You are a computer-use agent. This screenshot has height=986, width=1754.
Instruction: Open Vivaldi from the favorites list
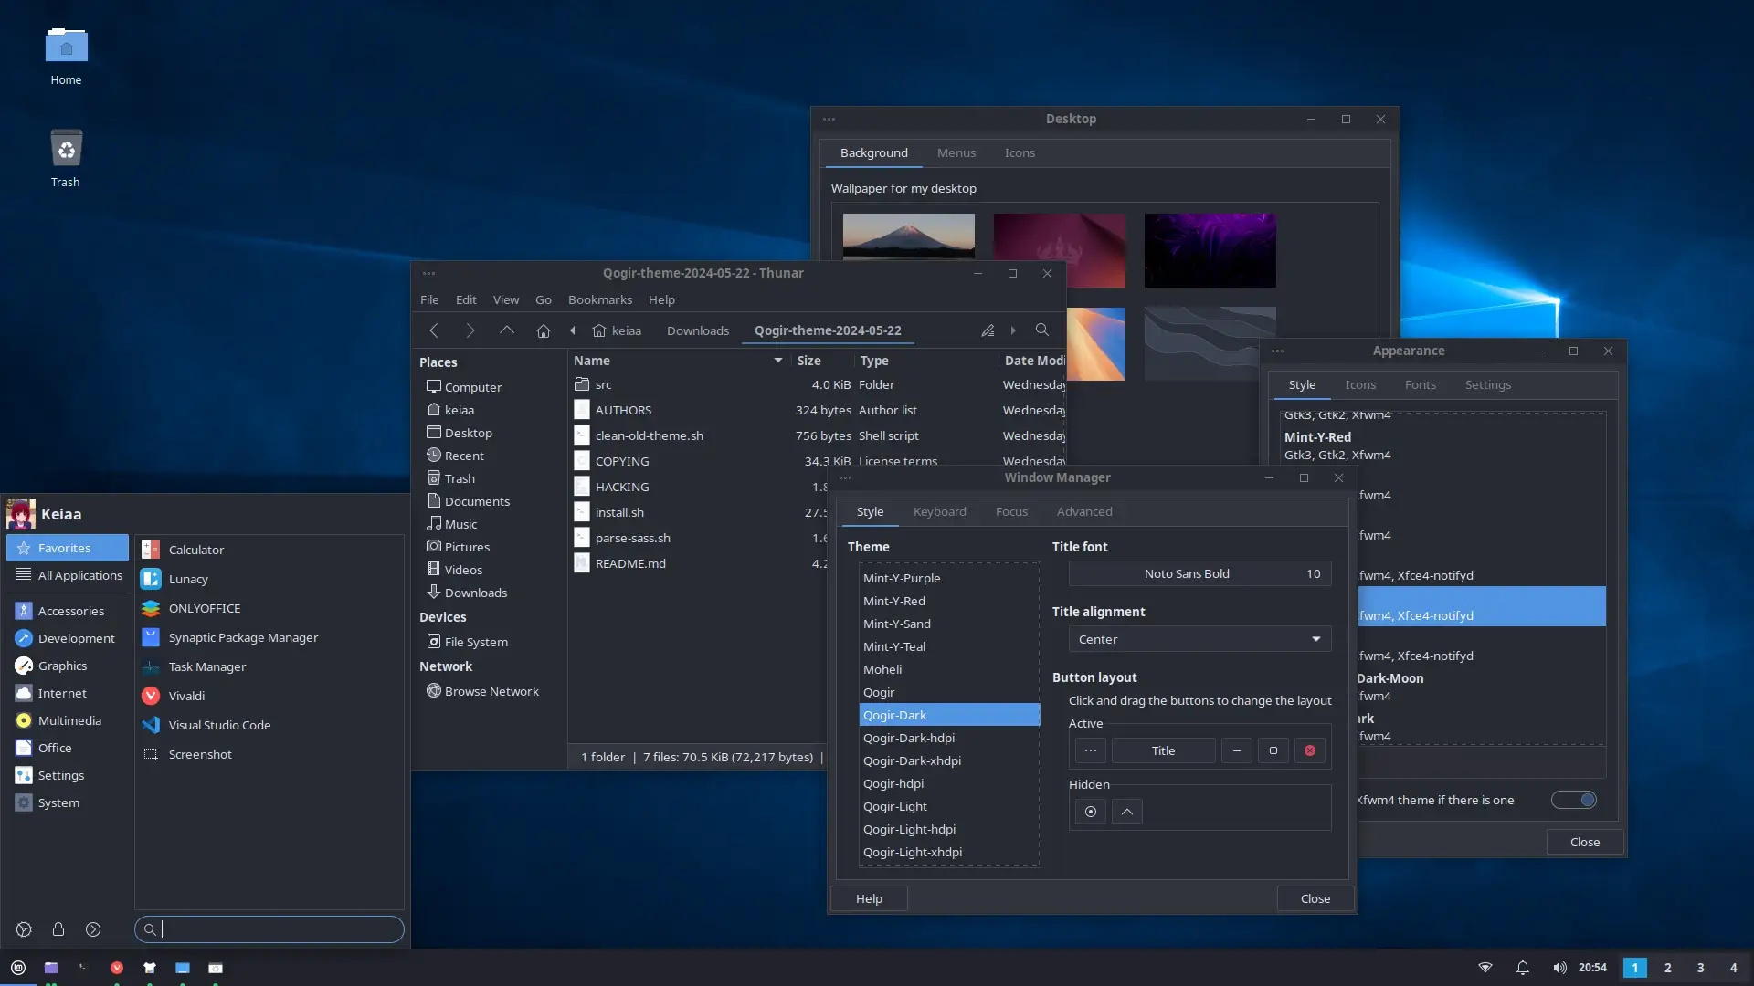click(x=186, y=696)
